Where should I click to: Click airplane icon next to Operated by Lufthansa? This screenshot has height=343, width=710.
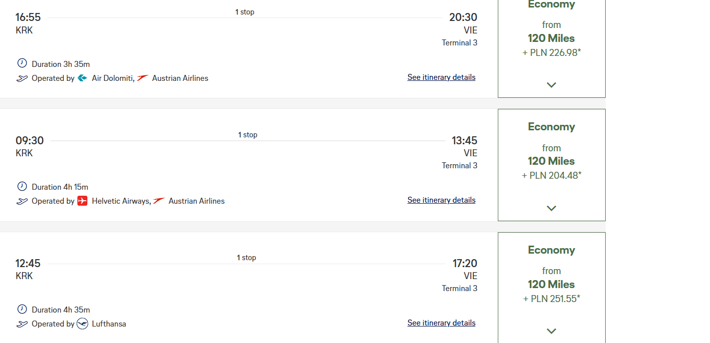(x=22, y=324)
